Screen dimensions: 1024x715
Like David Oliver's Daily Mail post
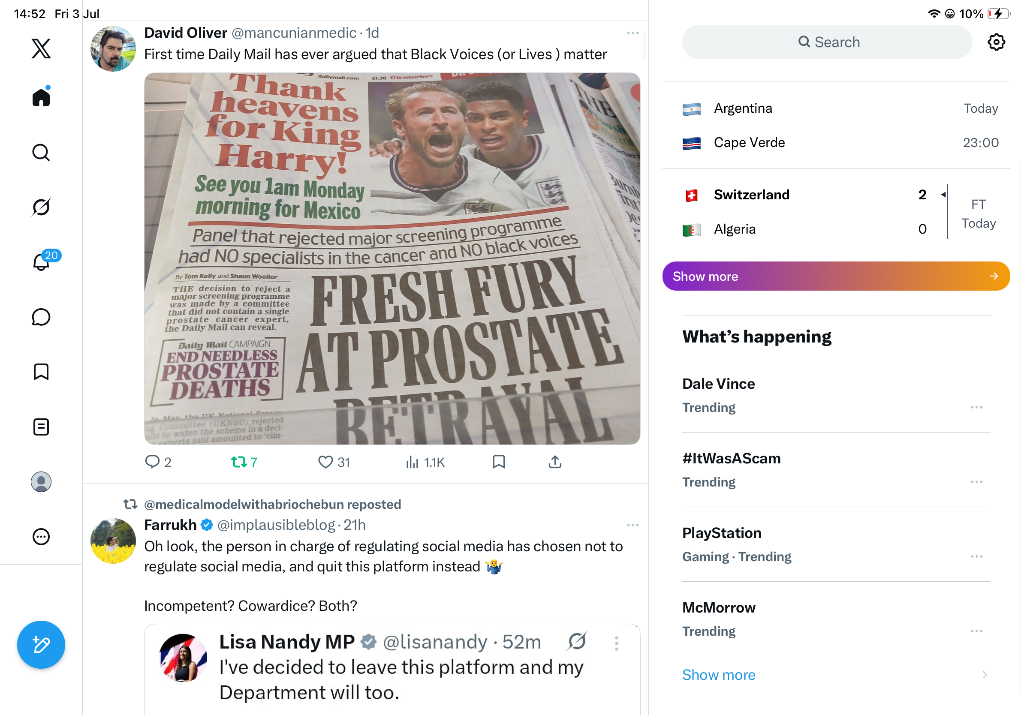(334, 462)
